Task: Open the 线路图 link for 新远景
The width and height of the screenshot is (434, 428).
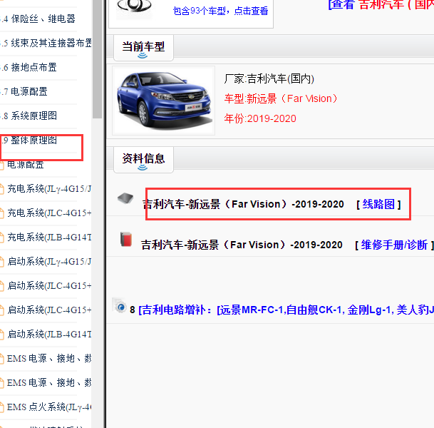Action: point(378,205)
